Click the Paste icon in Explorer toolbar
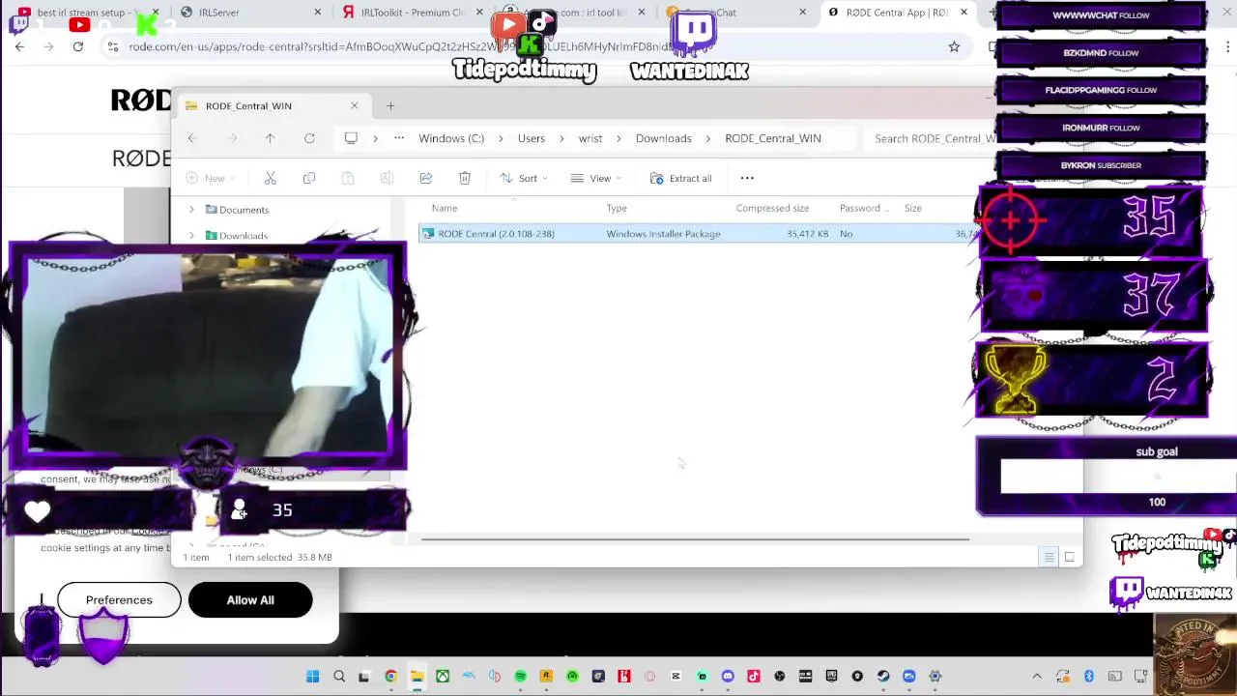The image size is (1237, 696). (348, 178)
